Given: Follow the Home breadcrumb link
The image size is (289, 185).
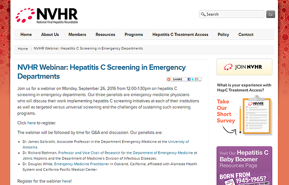Looking at the screenshot, I should point(22,48).
